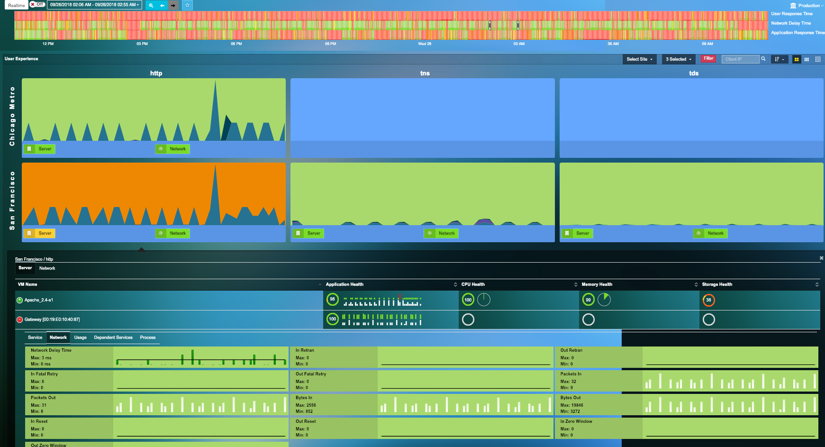Screen dimensions: 825x447
Task: Toggle the yellow tile view mode
Action: pos(796,59)
